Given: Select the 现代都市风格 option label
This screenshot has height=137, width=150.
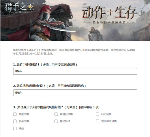Looking at the screenshot, I should coord(109,121).
